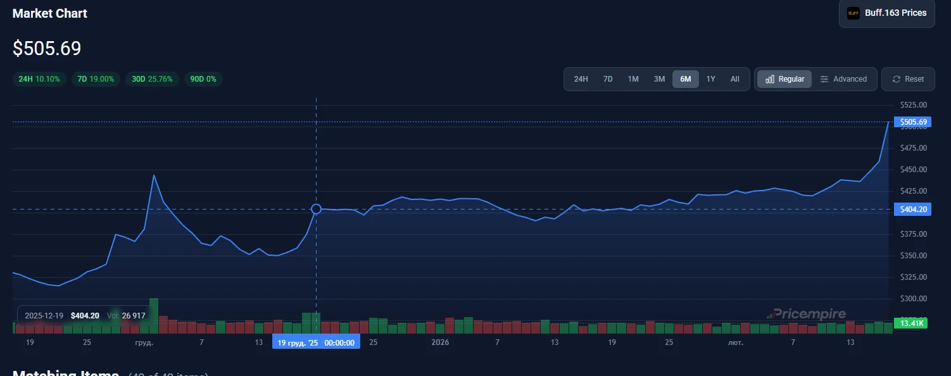Switch to the 7D time range
The image size is (951, 376).
(x=608, y=79)
